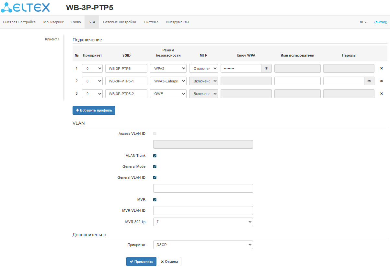The width and height of the screenshot is (390, 267).
Task: Uncheck the General Mode checkbox
Action: (155, 167)
